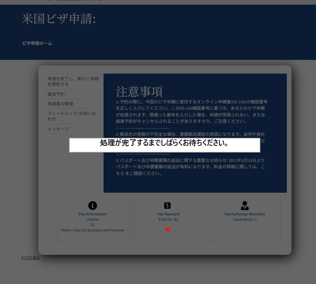Open フィードバック/お問い合わせ menu item
The width and height of the screenshot is (316, 284).
click(71, 116)
